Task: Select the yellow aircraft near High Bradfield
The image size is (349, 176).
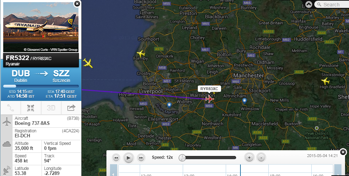Action: coord(325,81)
